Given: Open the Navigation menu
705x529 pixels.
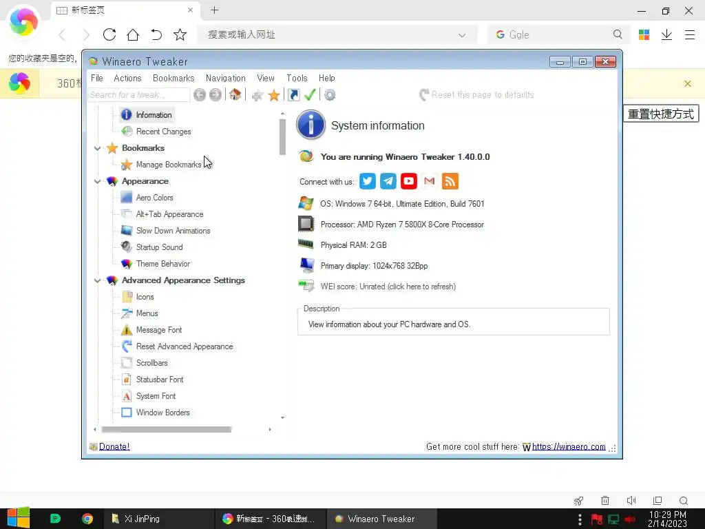Looking at the screenshot, I should [226, 78].
